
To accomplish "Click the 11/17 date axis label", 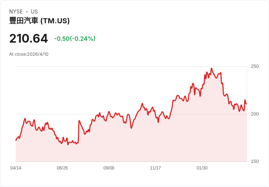I will click(x=155, y=168).
